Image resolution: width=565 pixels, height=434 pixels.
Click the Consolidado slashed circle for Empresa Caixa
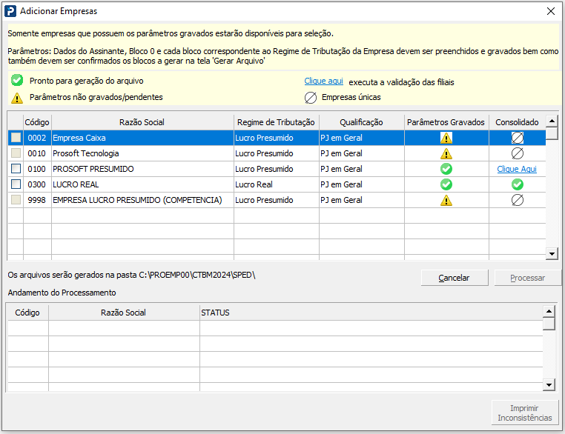[518, 138]
